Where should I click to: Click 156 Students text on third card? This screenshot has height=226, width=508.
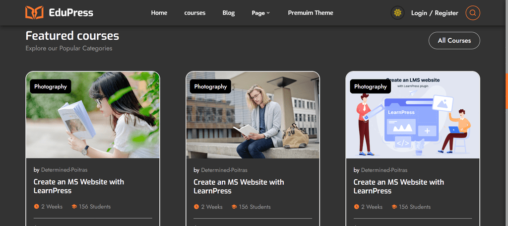415,207
